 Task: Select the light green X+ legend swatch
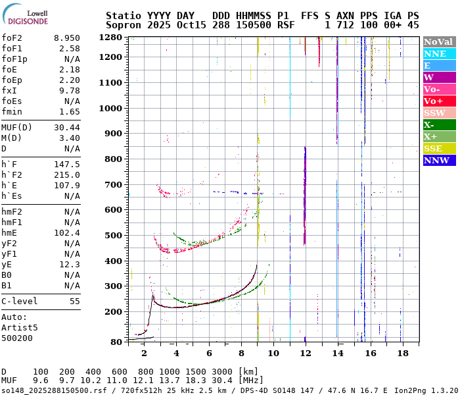(x=438, y=136)
